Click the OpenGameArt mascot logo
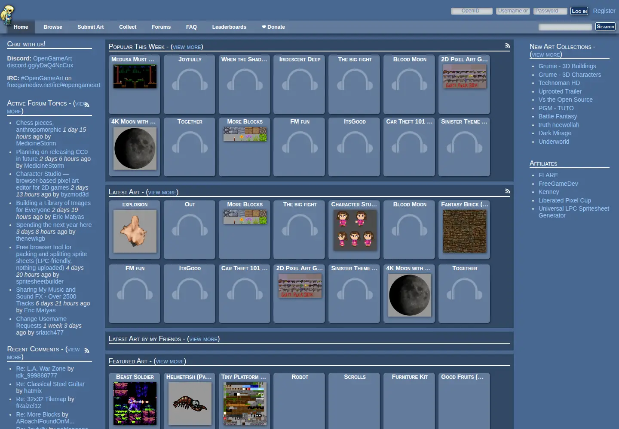This screenshot has height=429, width=619. tap(8, 15)
